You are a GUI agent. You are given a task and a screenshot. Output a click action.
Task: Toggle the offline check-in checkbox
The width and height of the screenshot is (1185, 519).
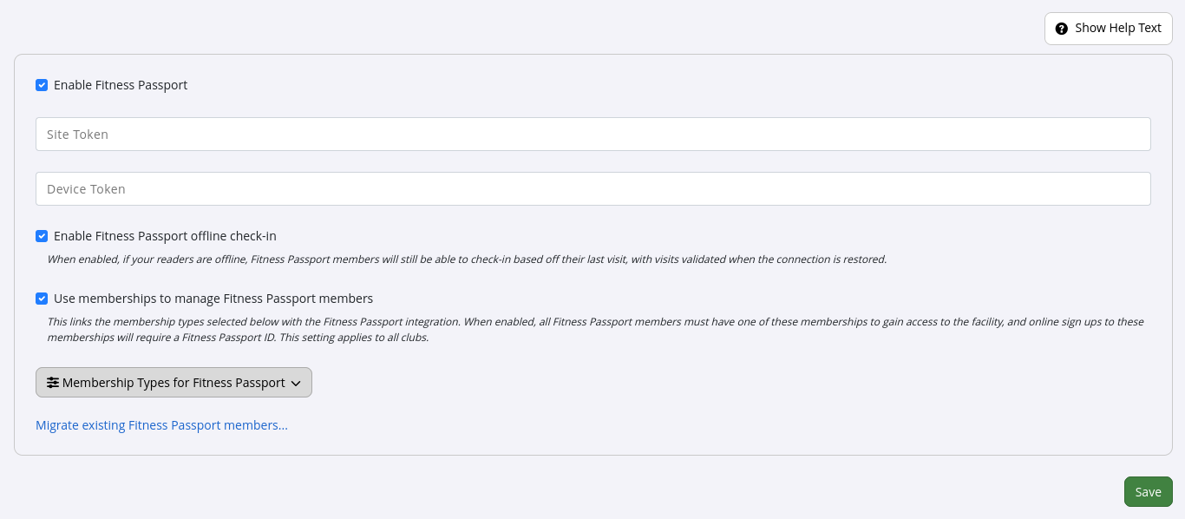(42, 236)
